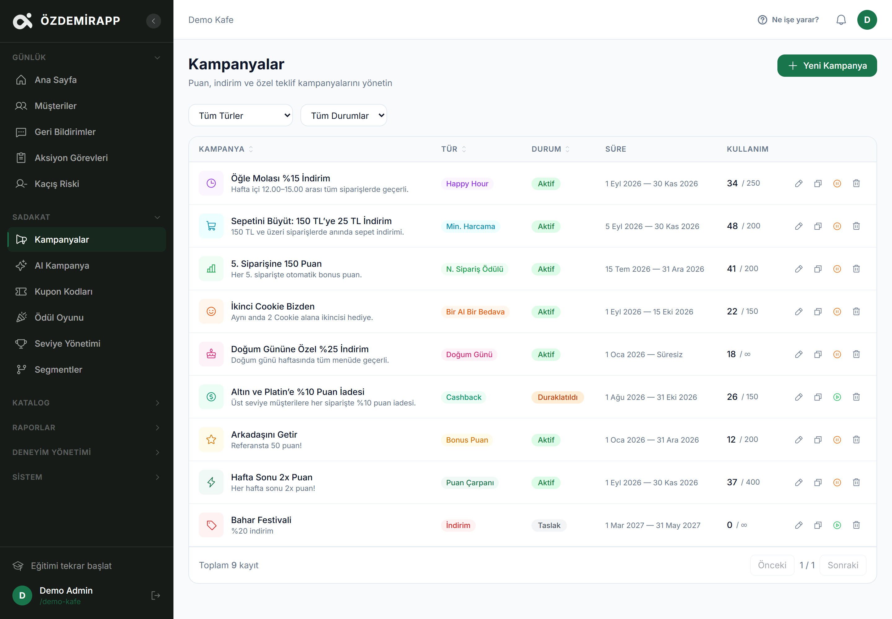
Task: Pause the Arkadaşını Getir campaign
Action: tap(837, 439)
